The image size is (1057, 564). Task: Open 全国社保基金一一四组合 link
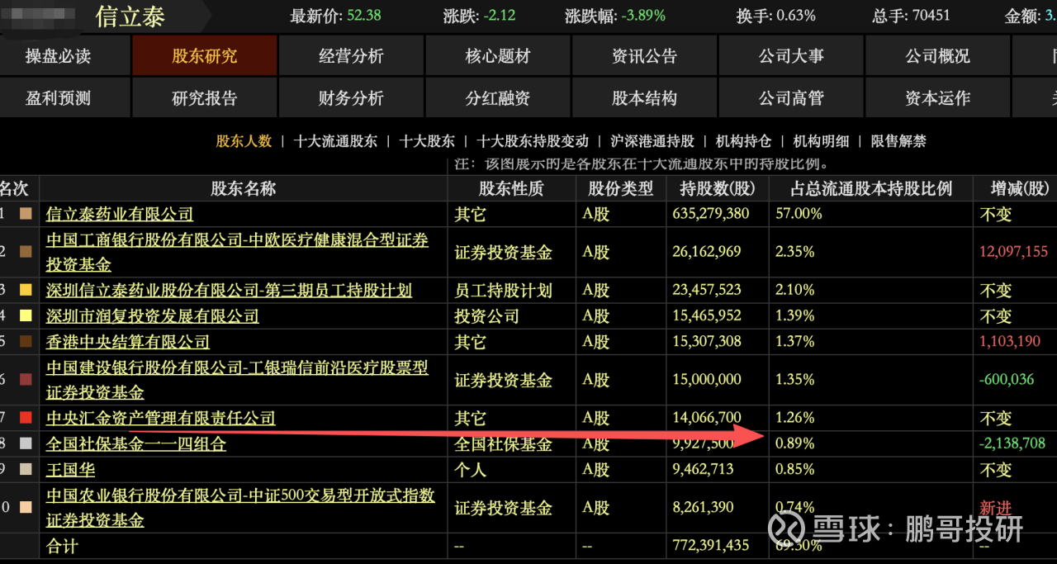(x=136, y=443)
